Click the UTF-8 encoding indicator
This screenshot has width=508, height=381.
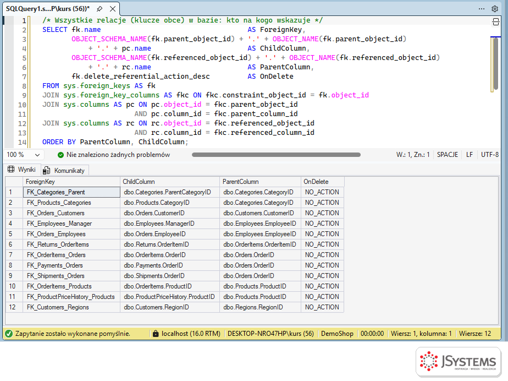click(489, 155)
